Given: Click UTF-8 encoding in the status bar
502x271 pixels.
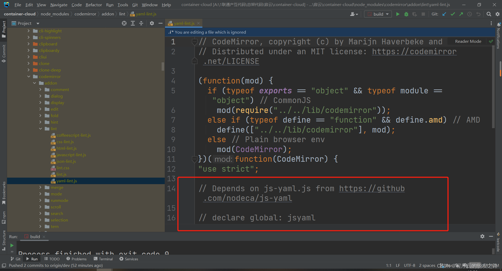Looking at the screenshot, I should 409,265.
